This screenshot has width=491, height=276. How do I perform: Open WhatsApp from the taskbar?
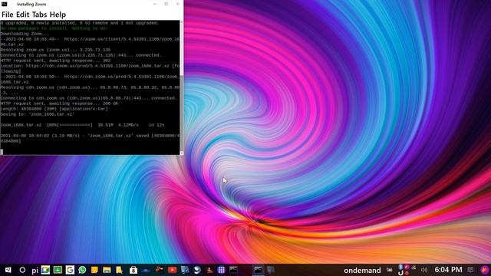[82, 270]
